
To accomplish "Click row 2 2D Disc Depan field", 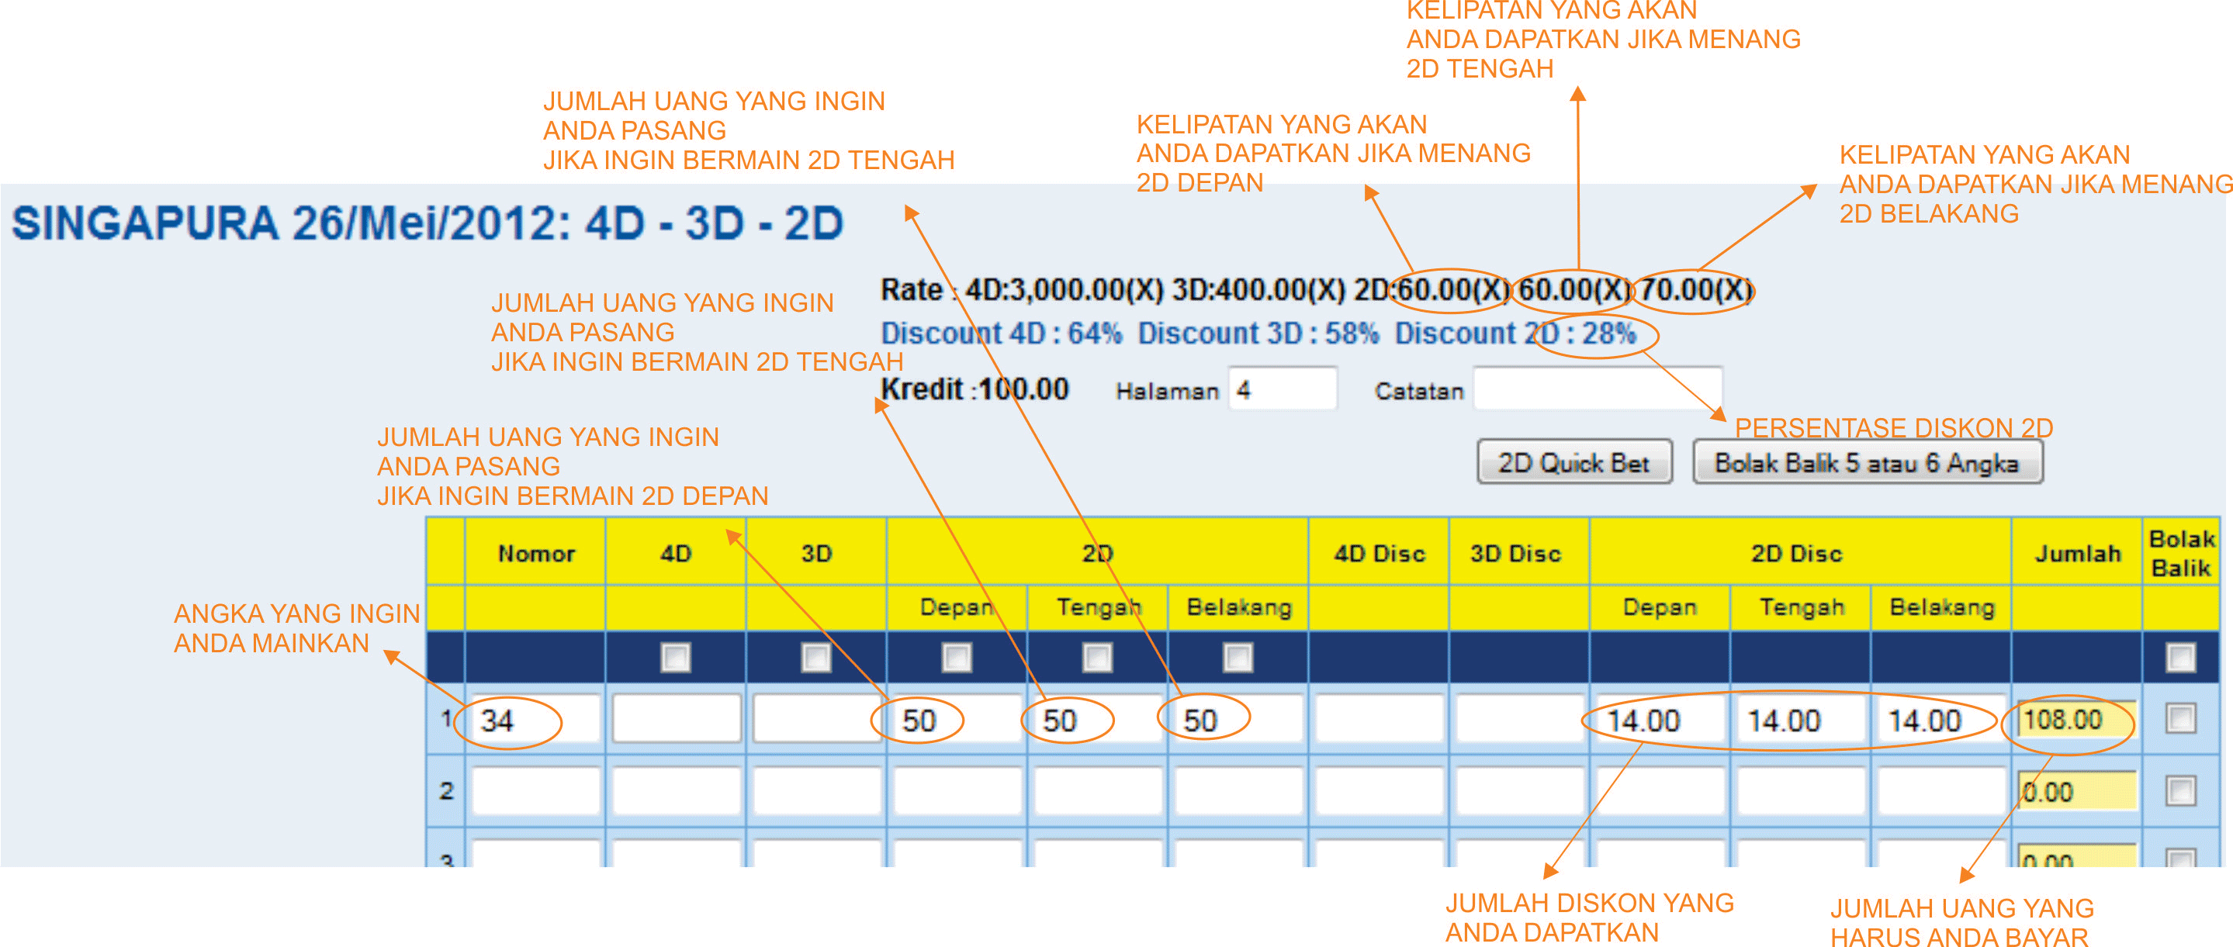I will pos(1660,791).
